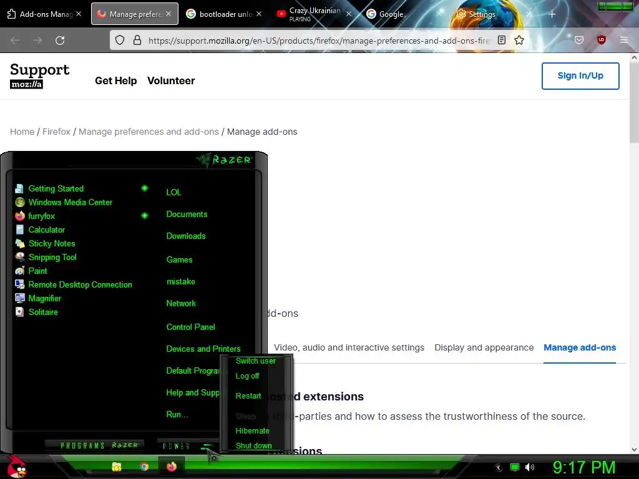The height and width of the screenshot is (479, 639).
Task: Open the Volunteer link
Action: pos(171,80)
